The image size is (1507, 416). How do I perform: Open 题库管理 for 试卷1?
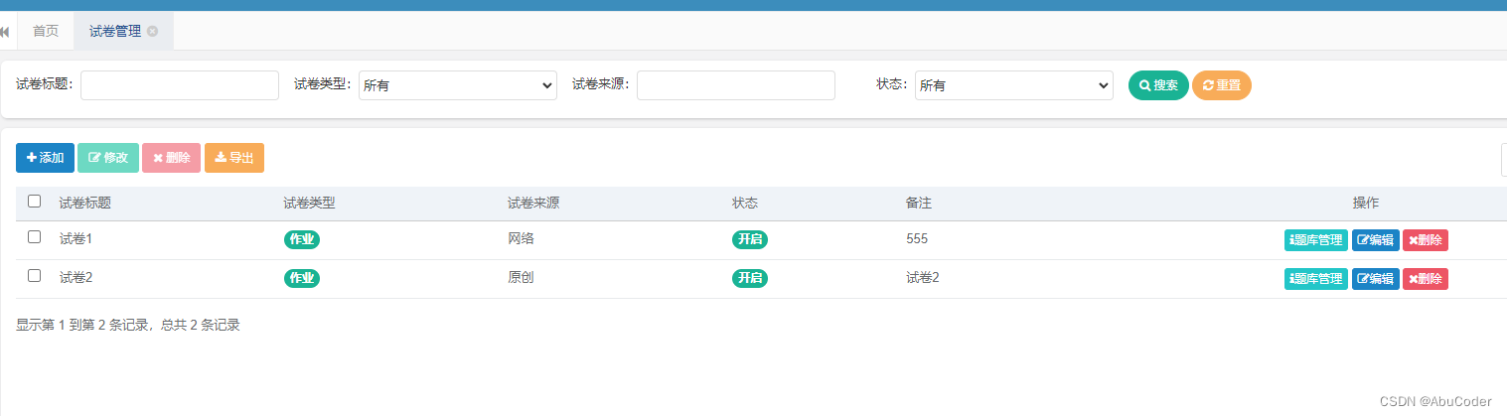tap(1316, 240)
